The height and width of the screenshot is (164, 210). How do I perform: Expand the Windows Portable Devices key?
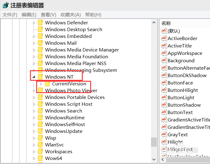pos(34,98)
